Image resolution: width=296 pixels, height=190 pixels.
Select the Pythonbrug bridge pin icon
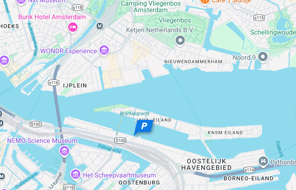click(x=263, y=162)
